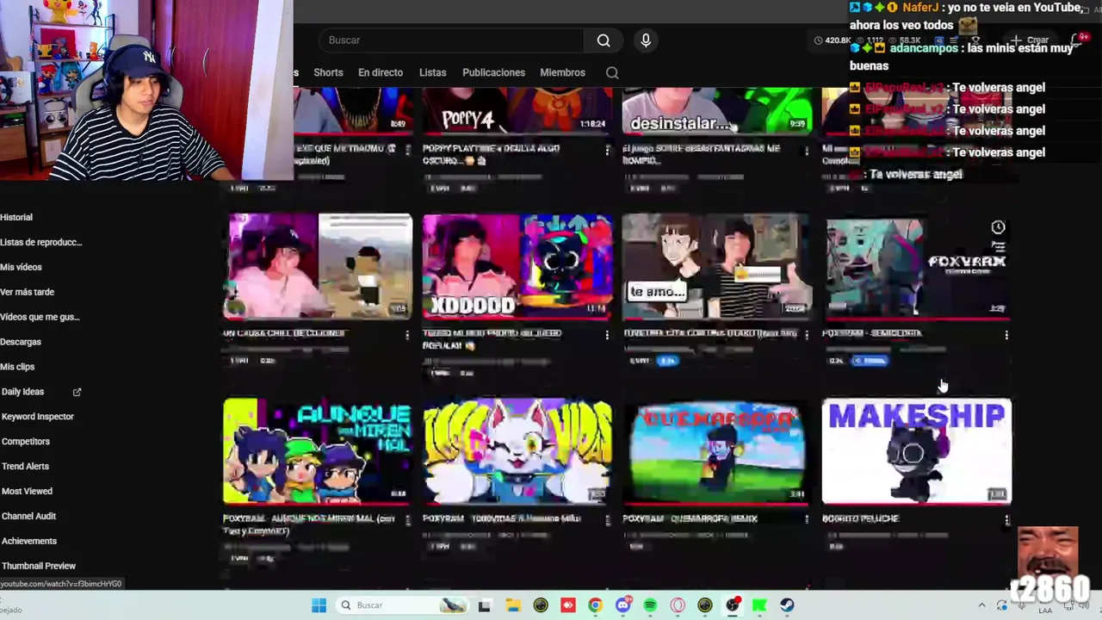Viewport: 1102px width, 620px height.
Task: Open Listas de reproducción in sidebar
Action: 41,243
